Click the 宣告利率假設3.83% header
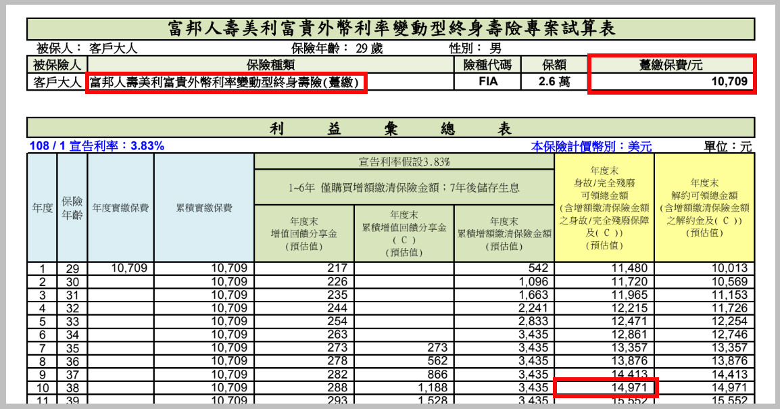This screenshot has width=780, height=409. point(404,162)
